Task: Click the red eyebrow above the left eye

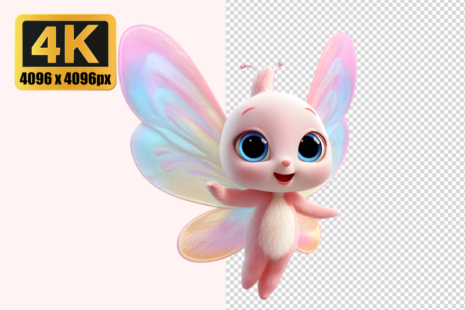Action: click(249, 111)
